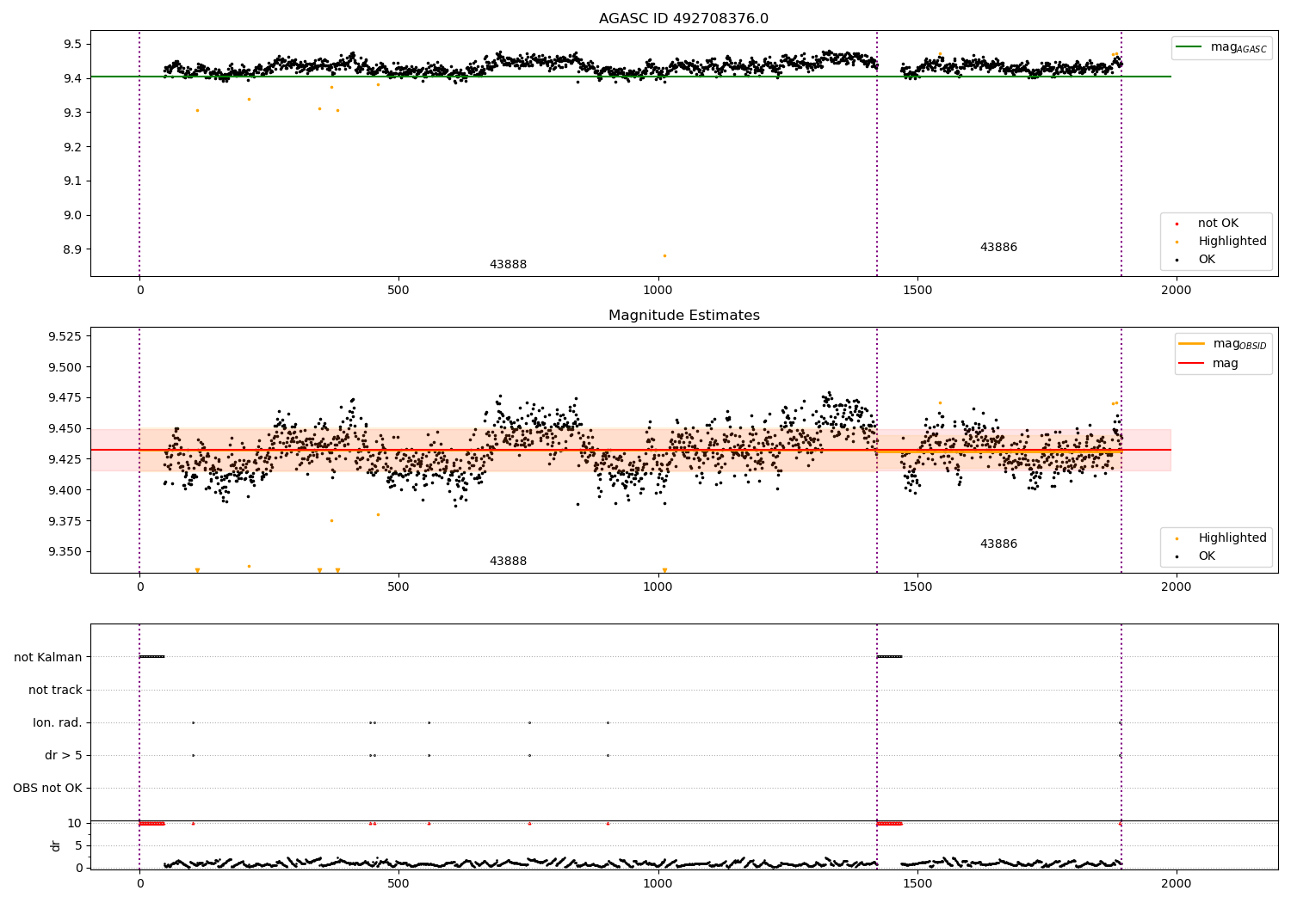This screenshot has height=903, width=1291.
Task: Click the 2000 x-tick of bottom plot
Action: pos(1177,883)
